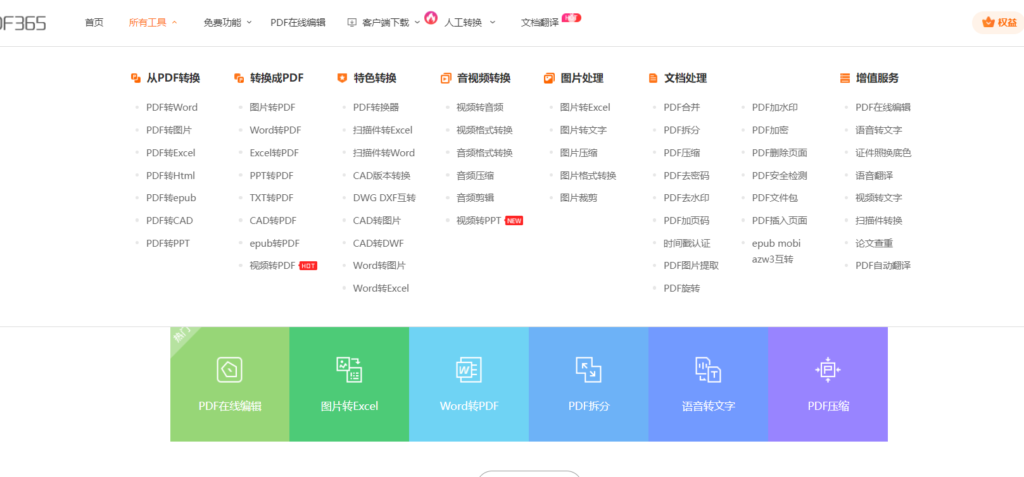Open the Word转Excel link

tap(381, 288)
